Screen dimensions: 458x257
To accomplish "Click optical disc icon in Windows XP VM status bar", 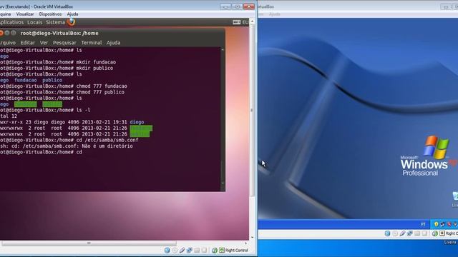I will 395,233.
